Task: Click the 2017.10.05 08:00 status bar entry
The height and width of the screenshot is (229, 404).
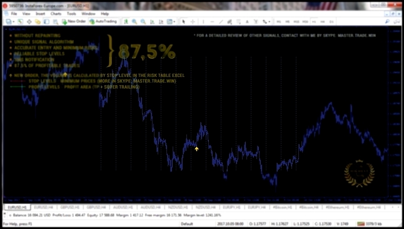Action: click(x=230, y=224)
